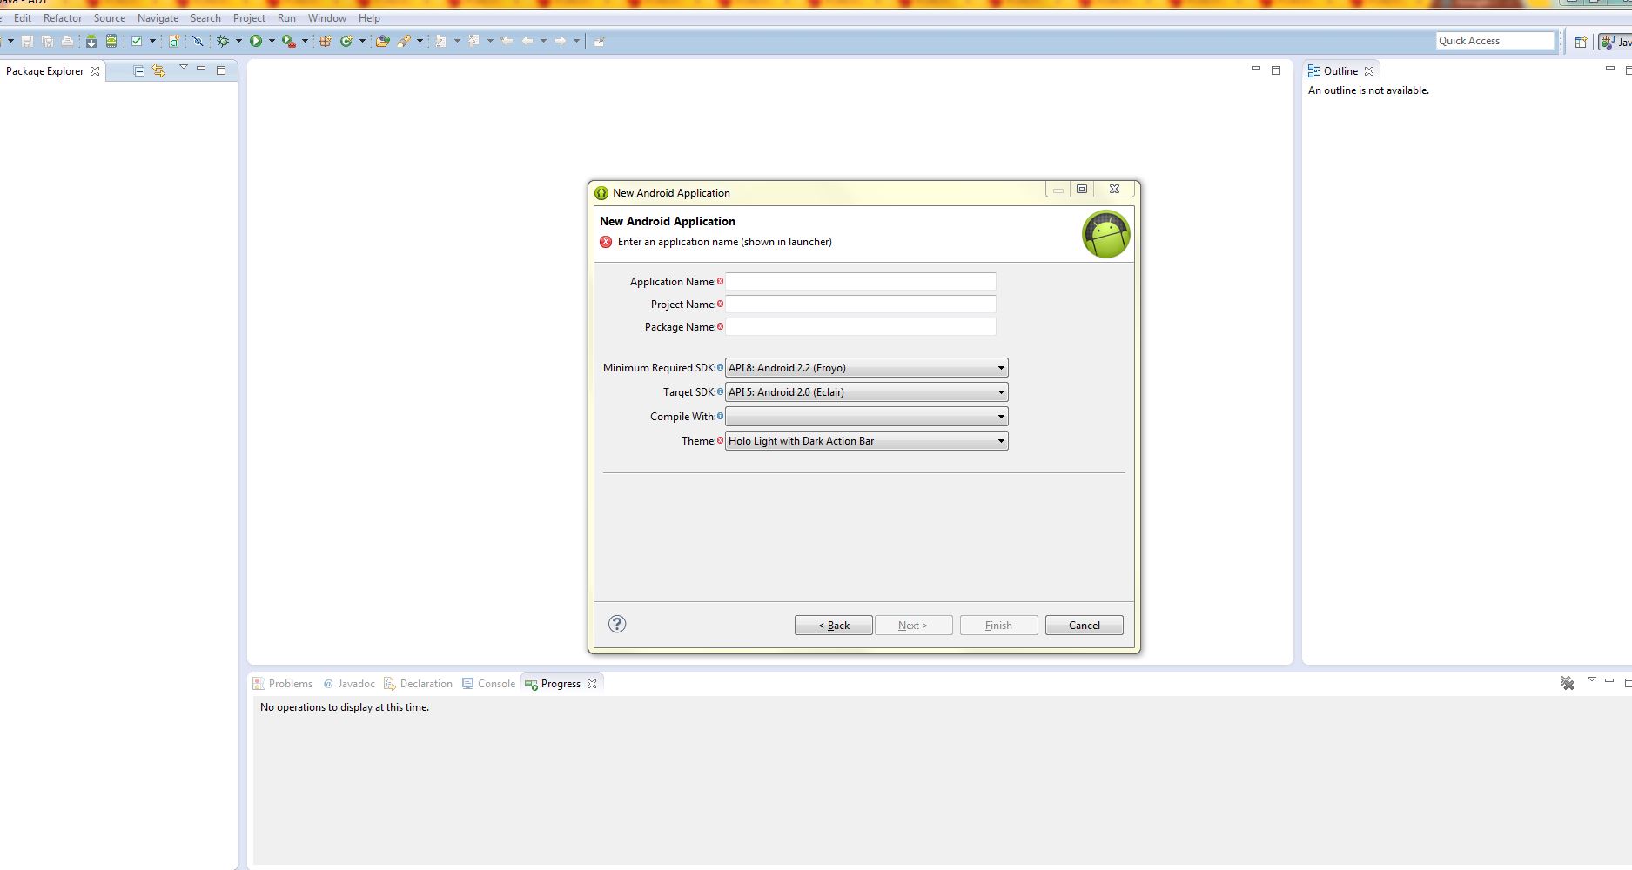Open the Run menu
The width and height of the screenshot is (1632, 870).
point(286,17)
